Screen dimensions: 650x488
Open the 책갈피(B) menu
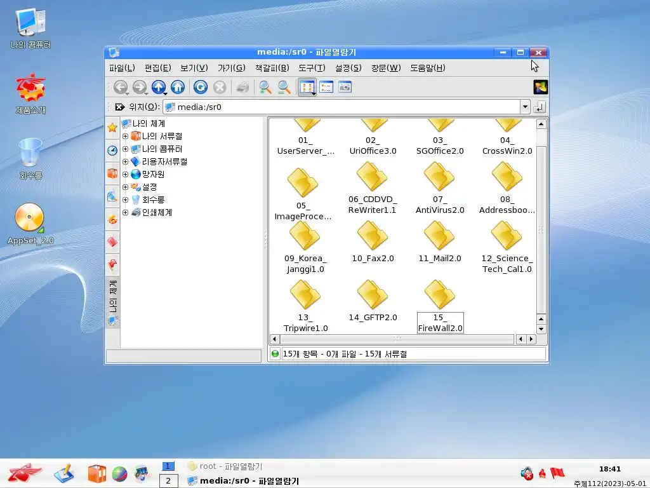pos(272,67)
